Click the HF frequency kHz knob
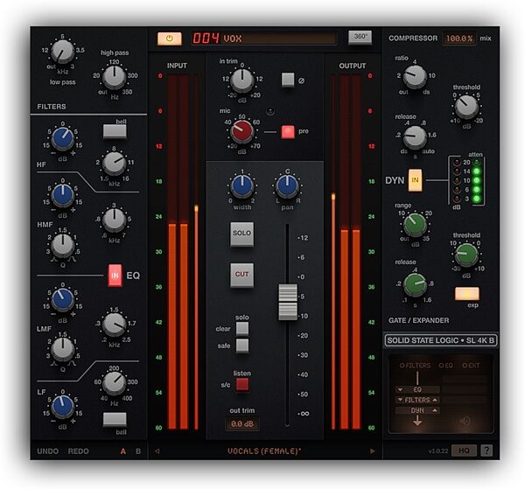The height and width of the screenshot is (489, 525). [114, 164]
